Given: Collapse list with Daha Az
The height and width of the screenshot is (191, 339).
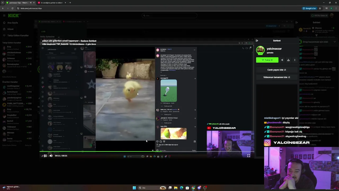Looking at the screenshot, I should click(28, 145).
